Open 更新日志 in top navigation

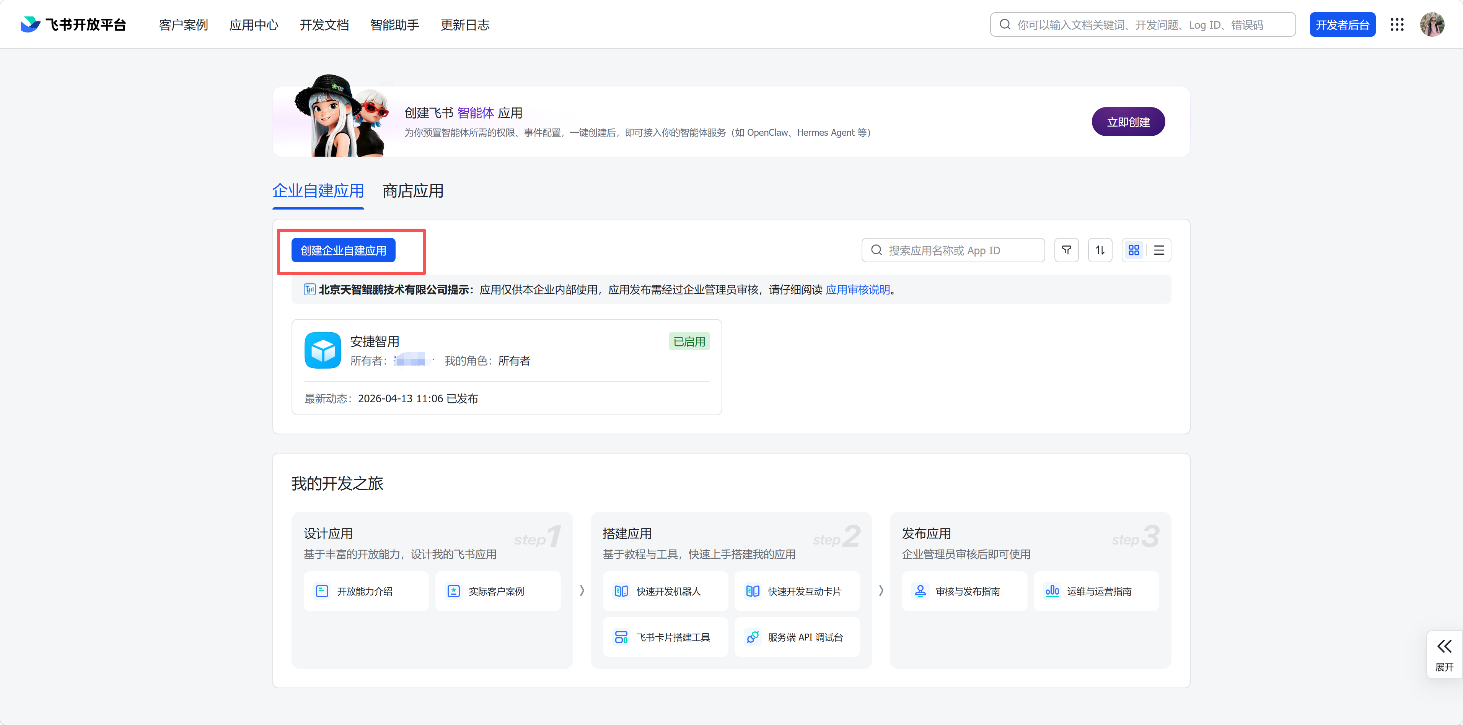(465, 25)
